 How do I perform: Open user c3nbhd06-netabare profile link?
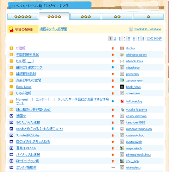147,29
